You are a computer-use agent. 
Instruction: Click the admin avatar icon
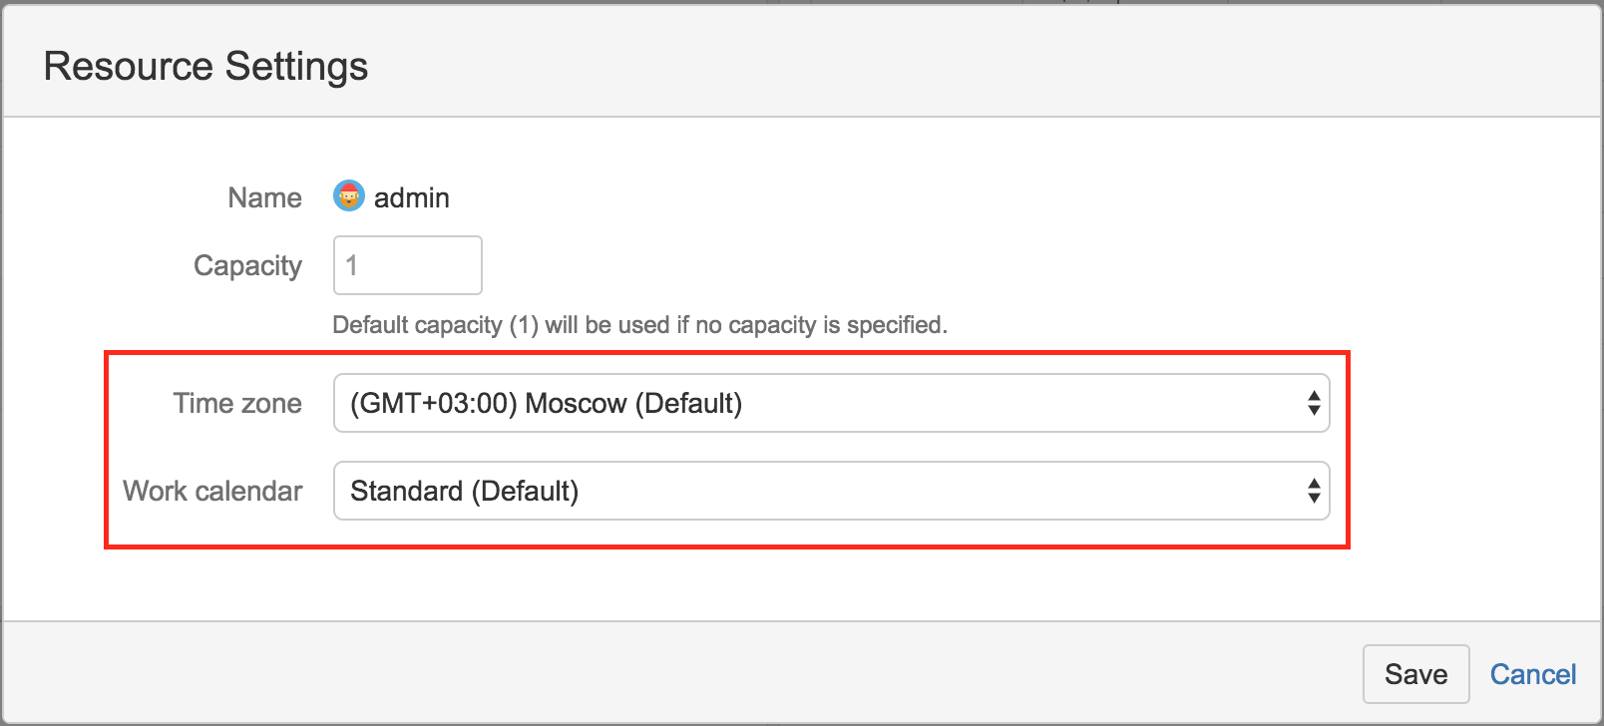coord(348,196)
